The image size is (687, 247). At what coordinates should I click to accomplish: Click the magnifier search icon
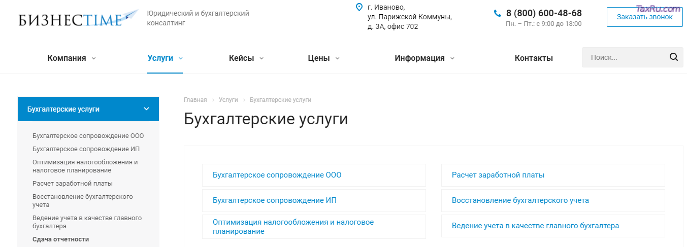click(x=673, y=57)
